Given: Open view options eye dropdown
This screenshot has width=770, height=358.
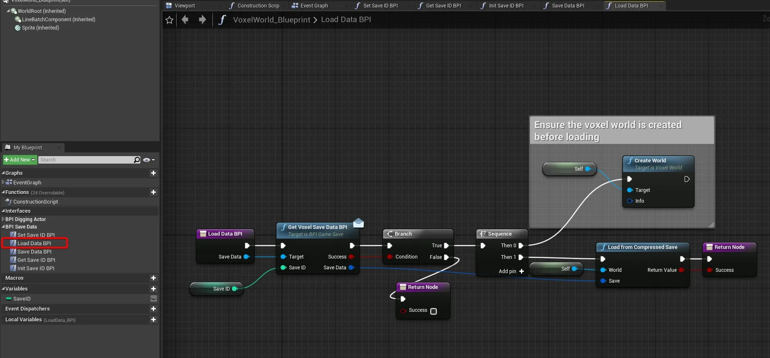Looking at the screenshot, I should coord(149,160).
